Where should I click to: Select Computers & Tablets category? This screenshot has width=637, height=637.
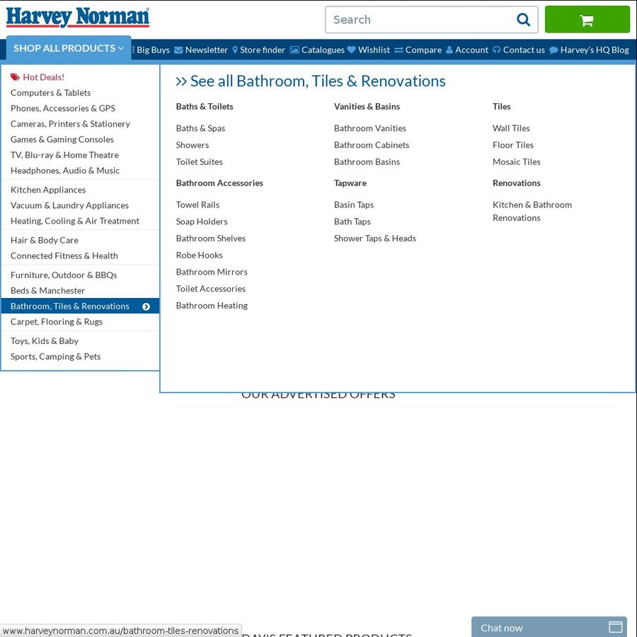coord(50,93)
